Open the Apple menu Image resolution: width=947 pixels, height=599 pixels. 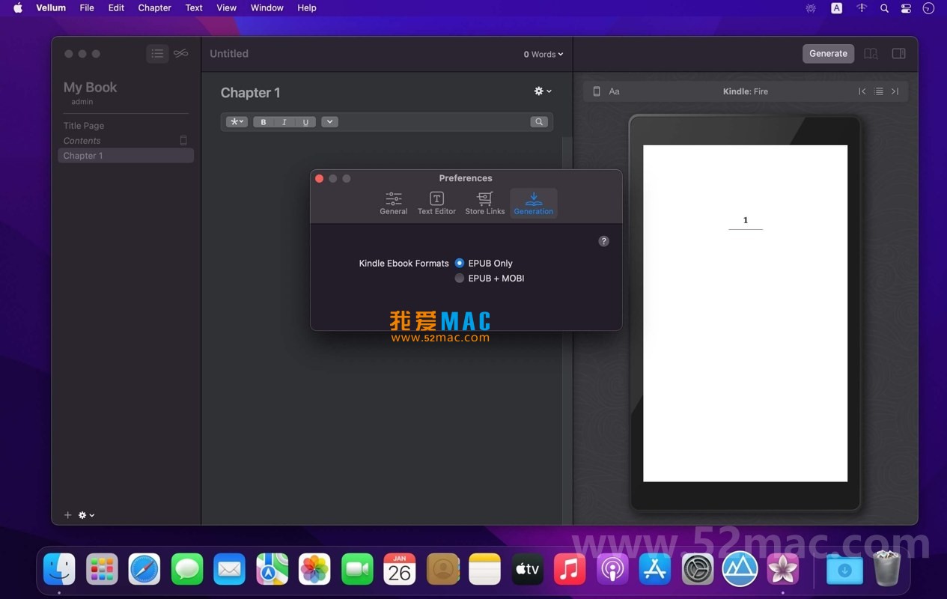pyautogui.click(x=18, y=7)
